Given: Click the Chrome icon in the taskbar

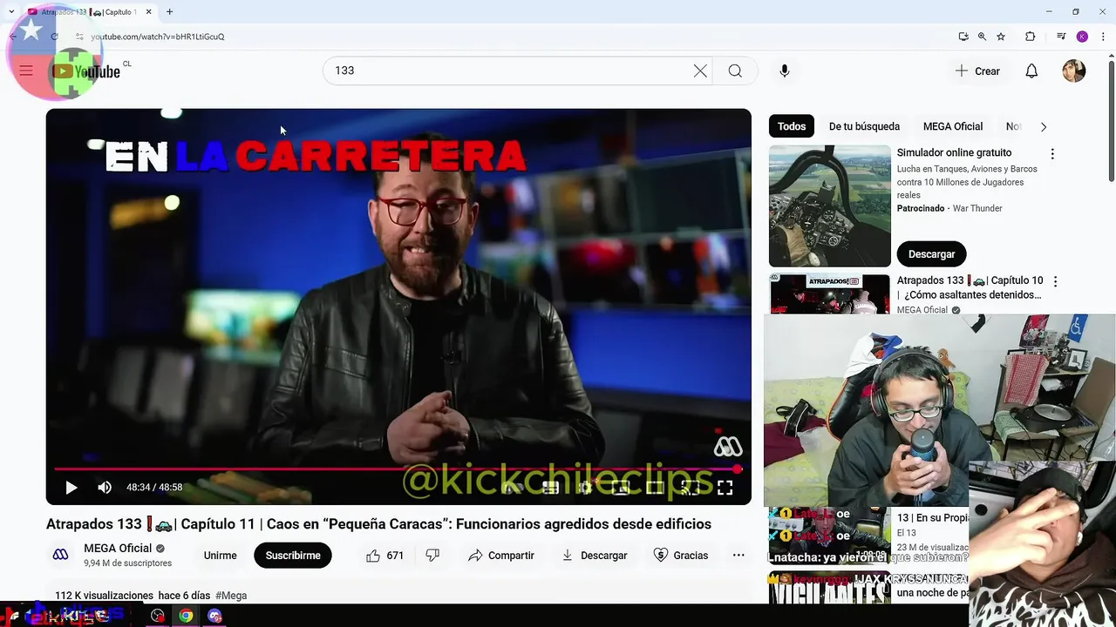Looking at the screenshot, I should point(186,616).
